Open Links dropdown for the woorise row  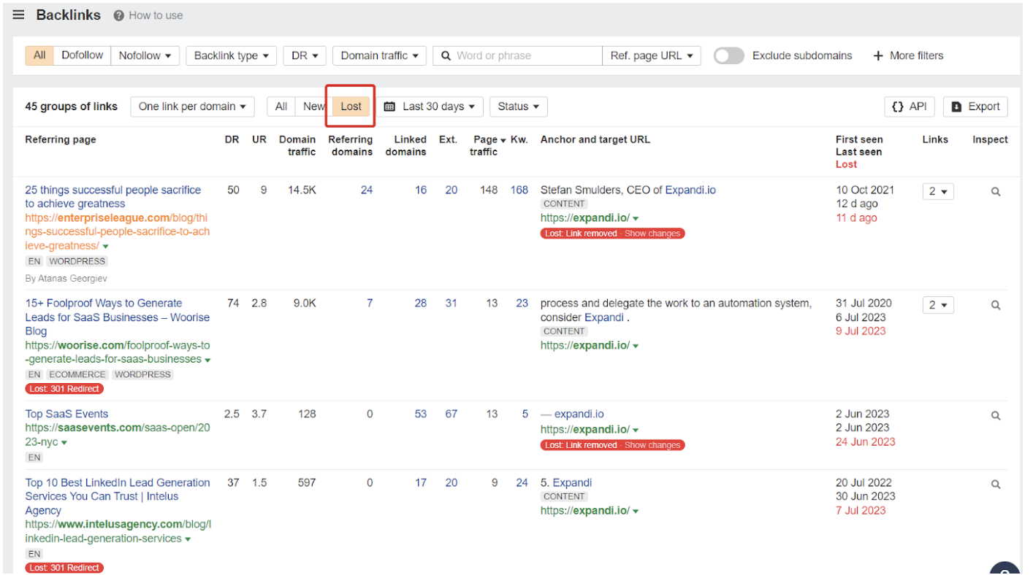coord(938,305)
